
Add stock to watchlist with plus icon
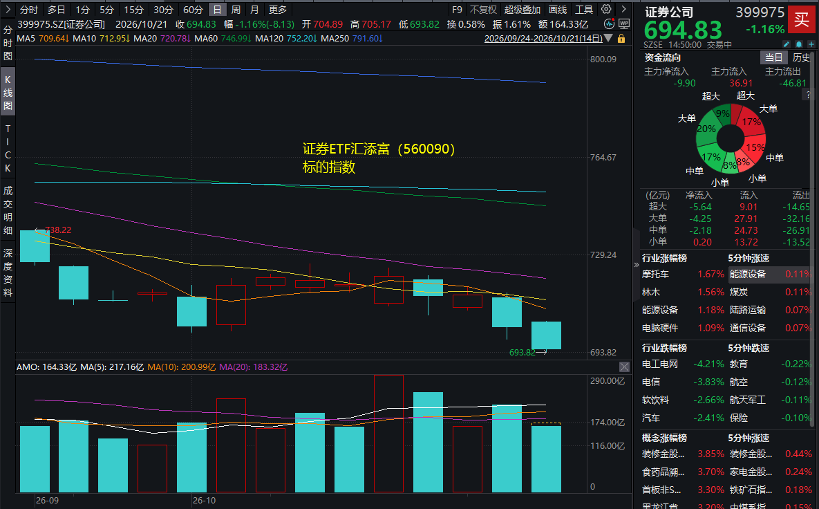coord(811,45)
